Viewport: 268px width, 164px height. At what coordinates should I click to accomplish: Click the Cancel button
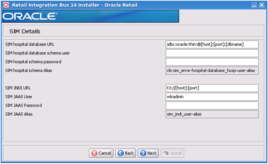101,153
